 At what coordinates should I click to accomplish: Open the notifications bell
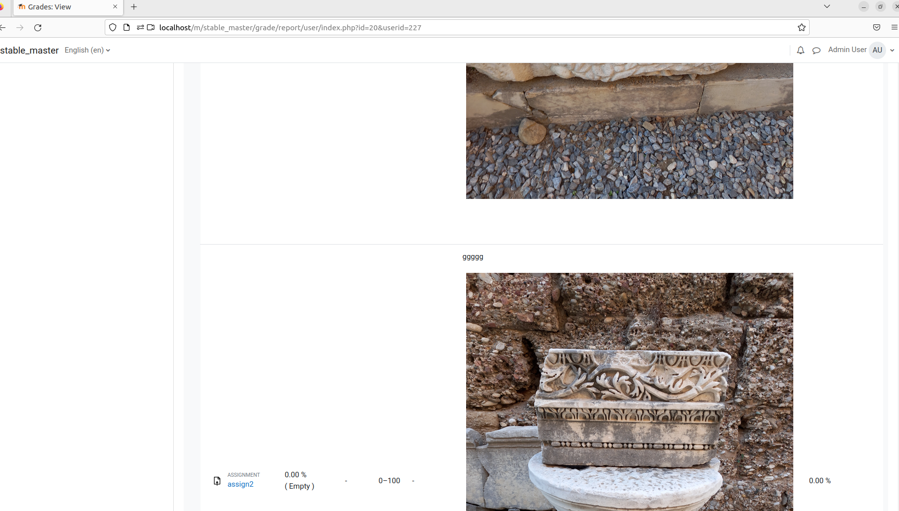click(x=800, y=50)
